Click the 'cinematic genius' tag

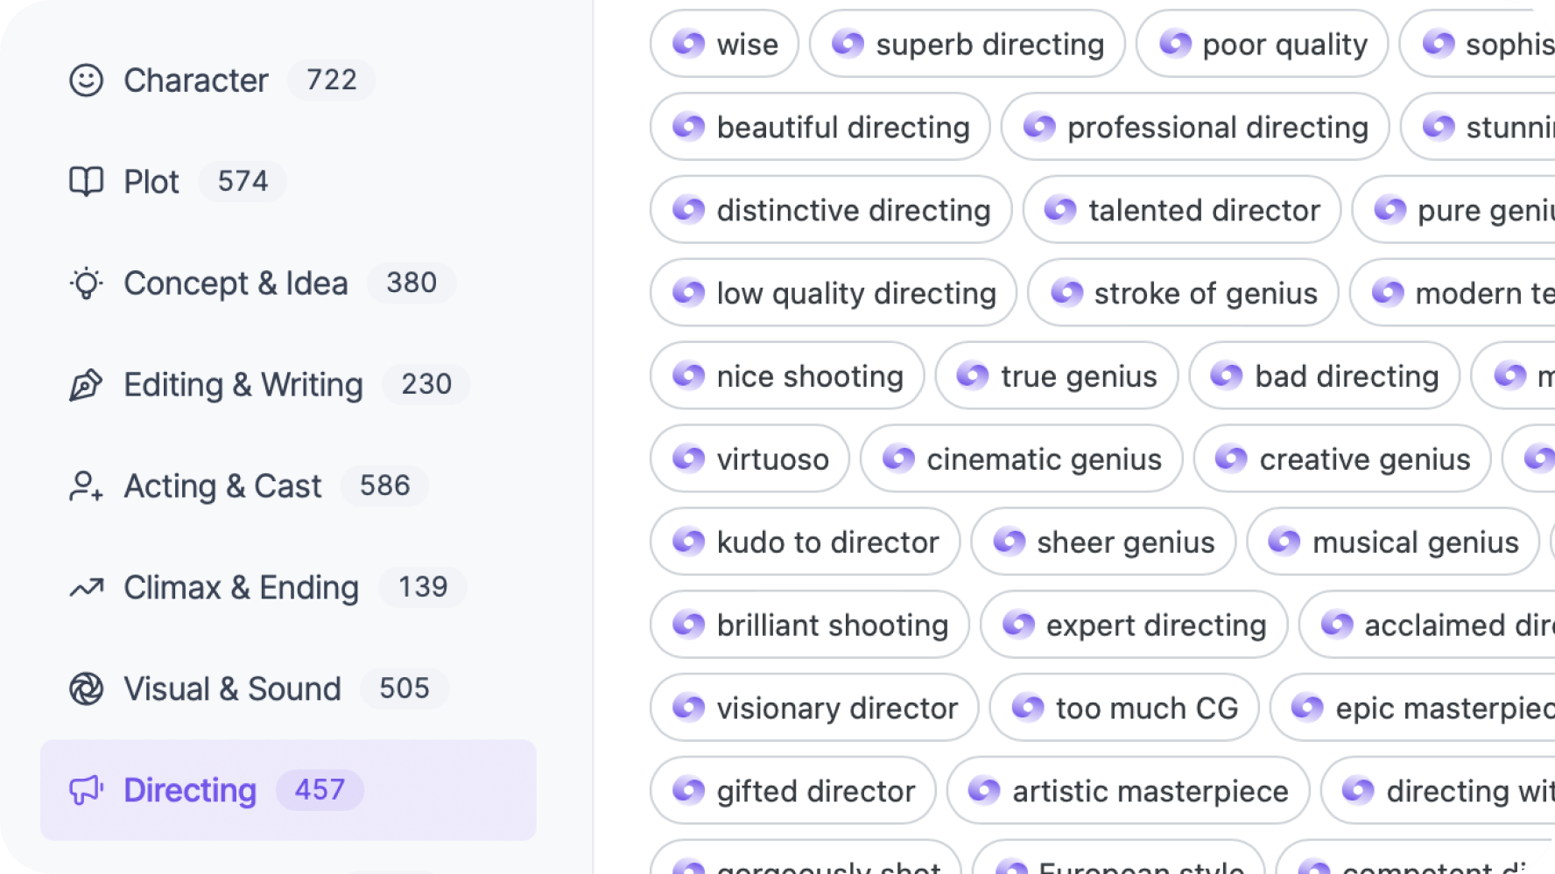tap(1021, 459)
